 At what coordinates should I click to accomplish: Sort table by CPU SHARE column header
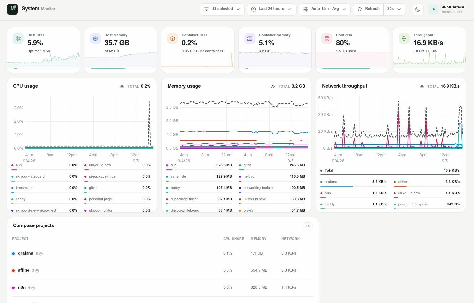tap(234, 239)
